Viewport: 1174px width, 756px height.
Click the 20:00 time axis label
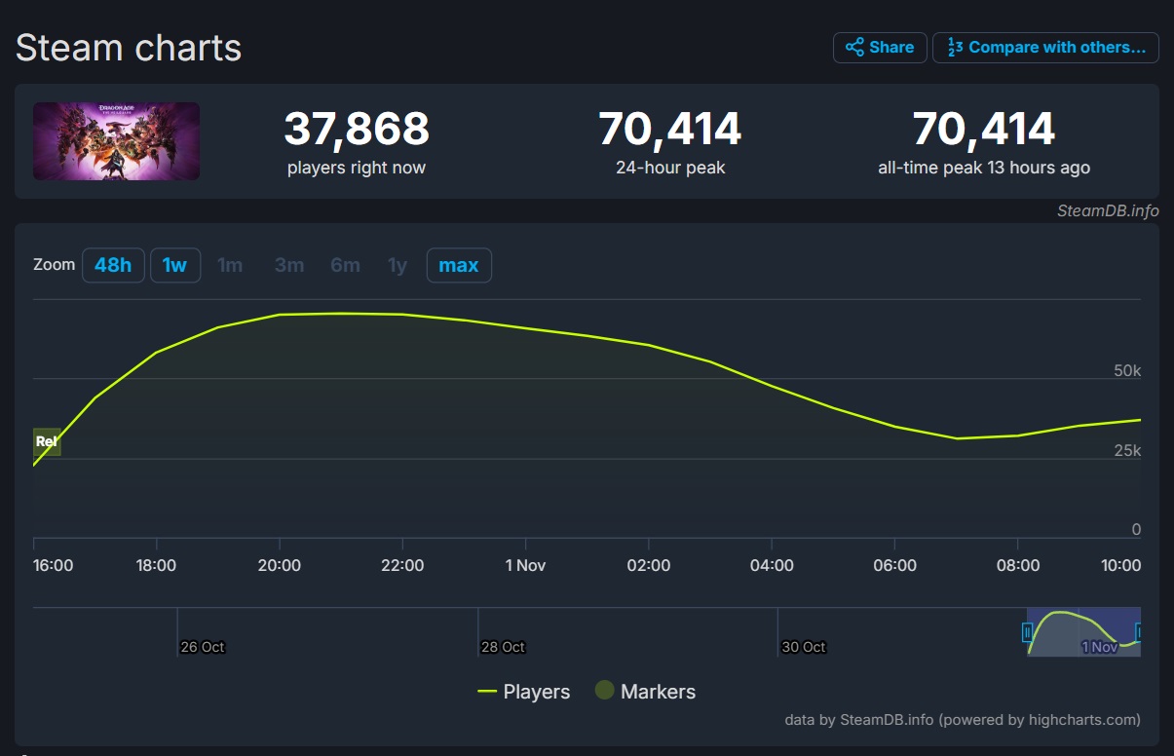pos(280,566)
